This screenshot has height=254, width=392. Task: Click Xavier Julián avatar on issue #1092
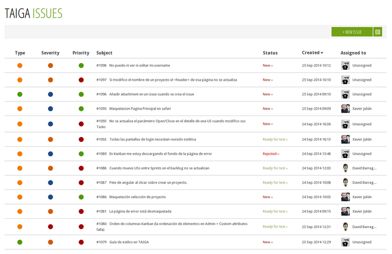pos(346,139)
